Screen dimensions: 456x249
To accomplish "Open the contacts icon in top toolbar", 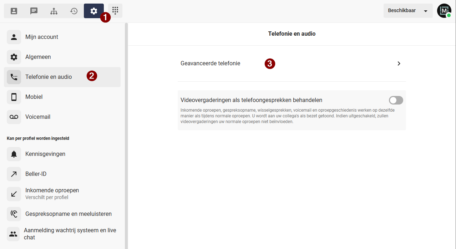I will click(x=14, y=11).
